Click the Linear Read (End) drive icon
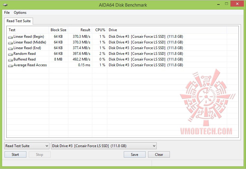The width and height of the screenshot is (246, 169). pos(10,49)
